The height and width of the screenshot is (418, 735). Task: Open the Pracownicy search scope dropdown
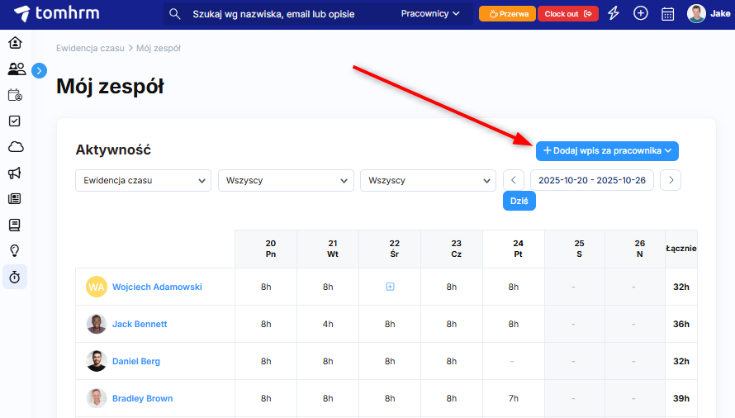coord(430,14)
